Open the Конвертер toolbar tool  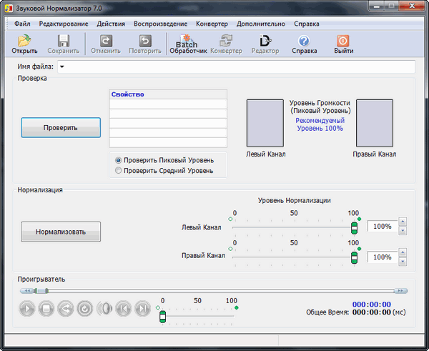click(226, 44)
